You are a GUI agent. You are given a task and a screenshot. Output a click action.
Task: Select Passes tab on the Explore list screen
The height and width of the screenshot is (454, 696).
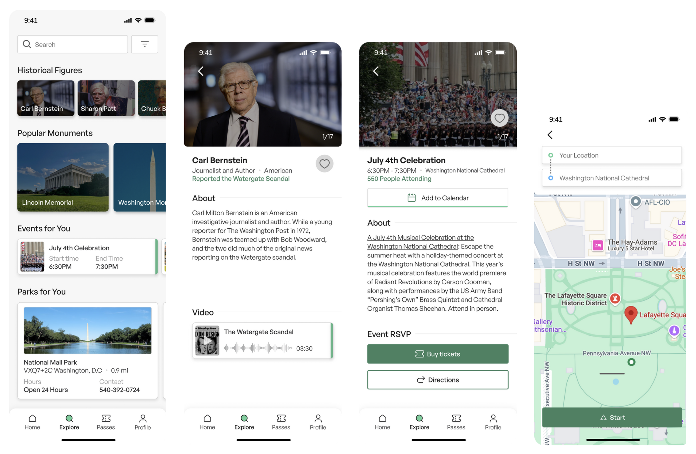106,422
